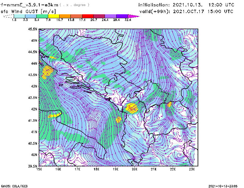Click the legend value 28.4
This screenshot has width=244, height=188.
tap(117, 20)
